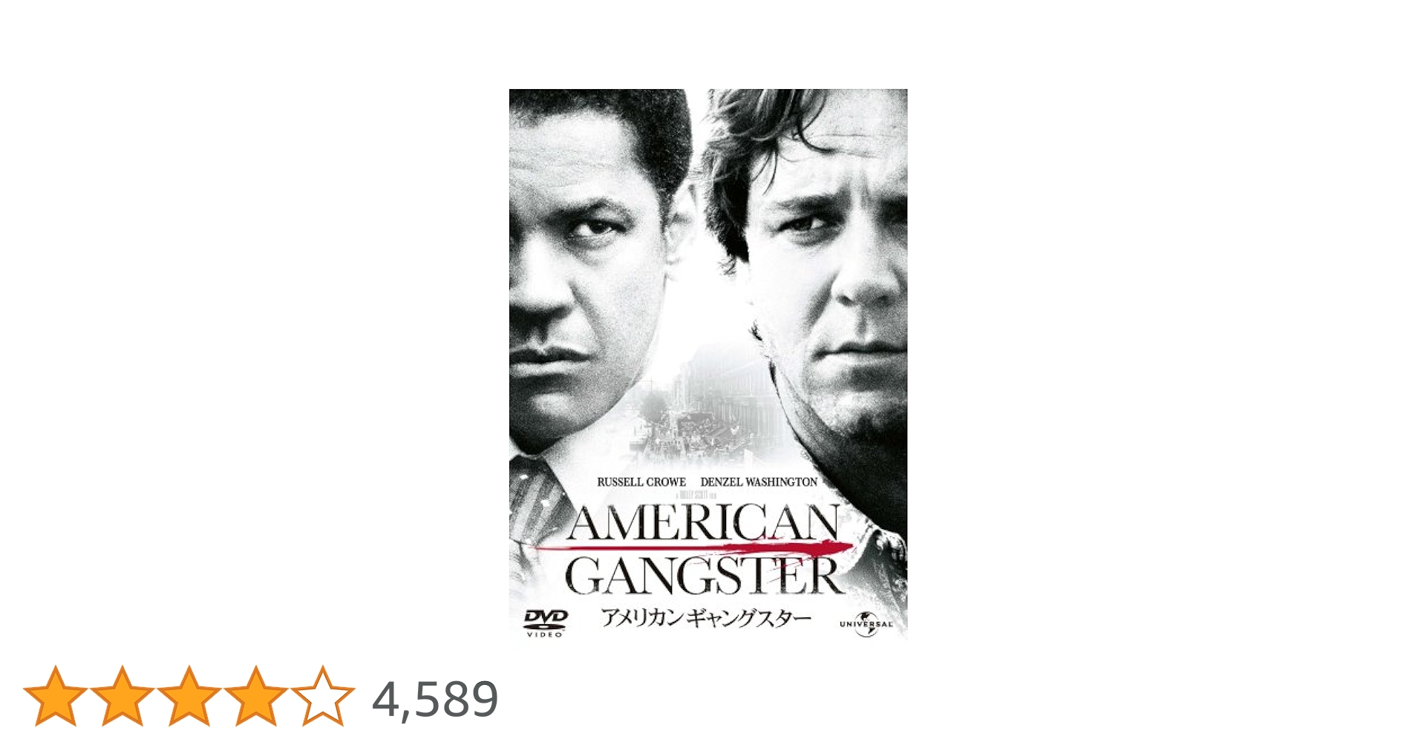Click the DVD Video logo on cover

tap(546, 623)
